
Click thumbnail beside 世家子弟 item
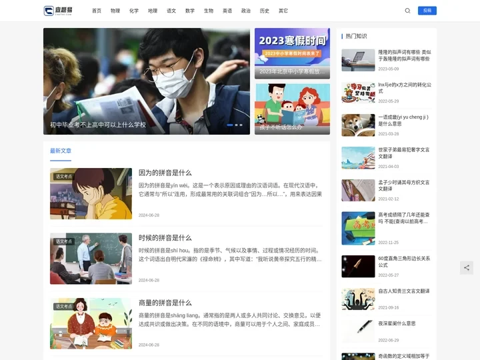coord(358,157)
